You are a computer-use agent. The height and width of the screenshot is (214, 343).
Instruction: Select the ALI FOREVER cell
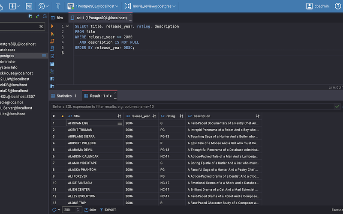pyautogui.click(x=95, y=176)
